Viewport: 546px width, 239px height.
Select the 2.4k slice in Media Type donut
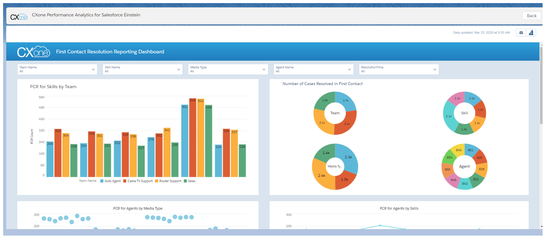pos(322,175)
